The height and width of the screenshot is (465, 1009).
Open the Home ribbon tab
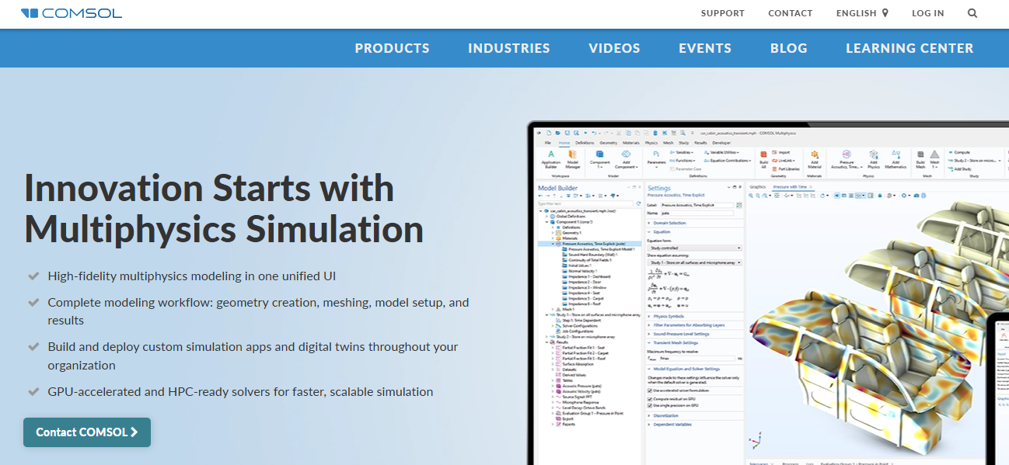[x=564, y=143]
